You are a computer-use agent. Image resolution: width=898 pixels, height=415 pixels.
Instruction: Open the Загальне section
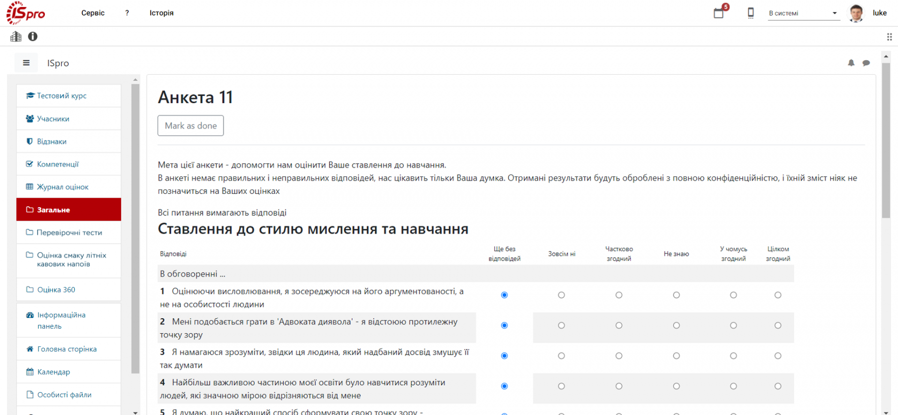pyautogui.click(x=69, y=209)
